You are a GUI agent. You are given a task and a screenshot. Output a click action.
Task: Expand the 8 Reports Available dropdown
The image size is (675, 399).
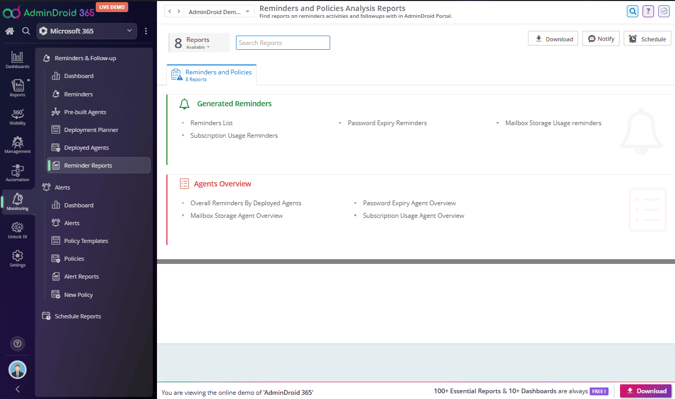click(199, 43)
